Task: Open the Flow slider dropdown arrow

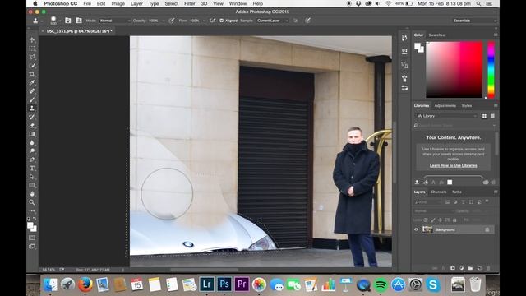Action: point(205,21)
